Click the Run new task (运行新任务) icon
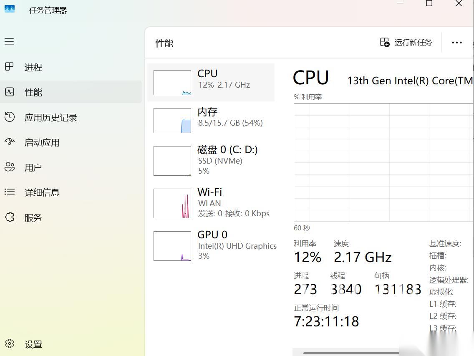 [x=385, y=42]
